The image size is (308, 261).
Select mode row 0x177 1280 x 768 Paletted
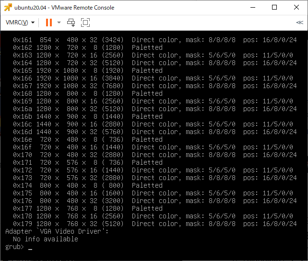88,208
